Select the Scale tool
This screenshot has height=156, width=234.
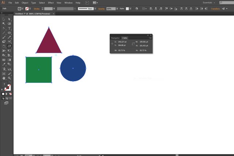click(x=9, y=46)
